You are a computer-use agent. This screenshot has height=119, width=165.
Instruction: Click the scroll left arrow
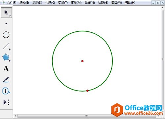pyautogui.click(x=15, y=116)
